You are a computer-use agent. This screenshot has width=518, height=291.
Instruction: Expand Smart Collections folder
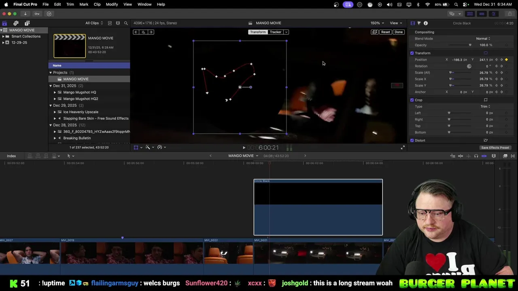tap(3, 36)
